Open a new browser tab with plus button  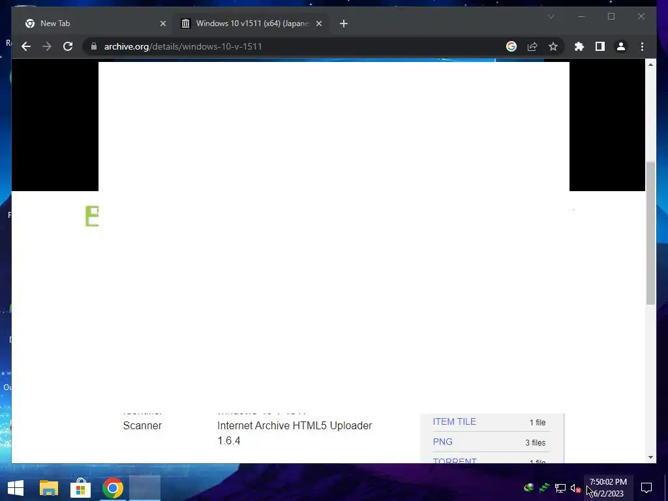click(x=344, y=23)
